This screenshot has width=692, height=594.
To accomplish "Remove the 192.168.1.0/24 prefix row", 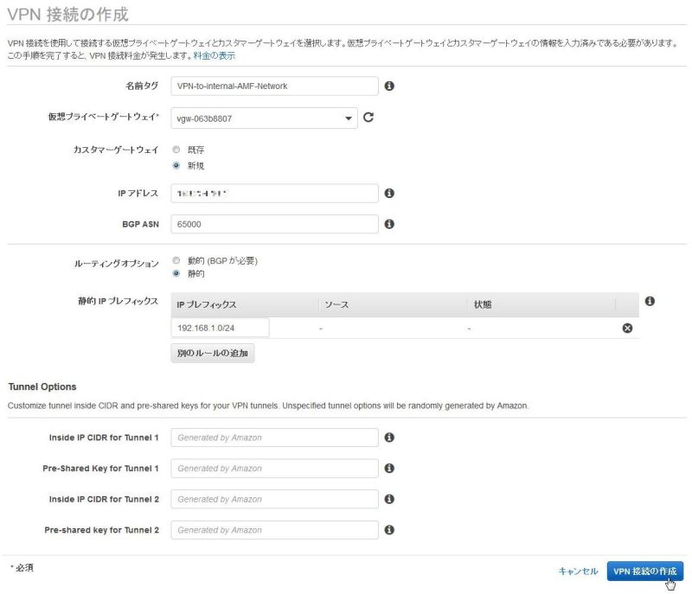I will point(628,329).
